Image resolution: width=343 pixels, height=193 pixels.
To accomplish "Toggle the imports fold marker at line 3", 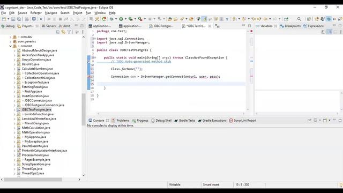I will (x=95, y=39).
